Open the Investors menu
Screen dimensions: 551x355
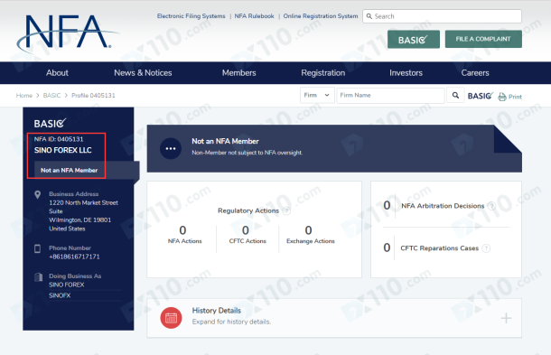pos(406,73)
